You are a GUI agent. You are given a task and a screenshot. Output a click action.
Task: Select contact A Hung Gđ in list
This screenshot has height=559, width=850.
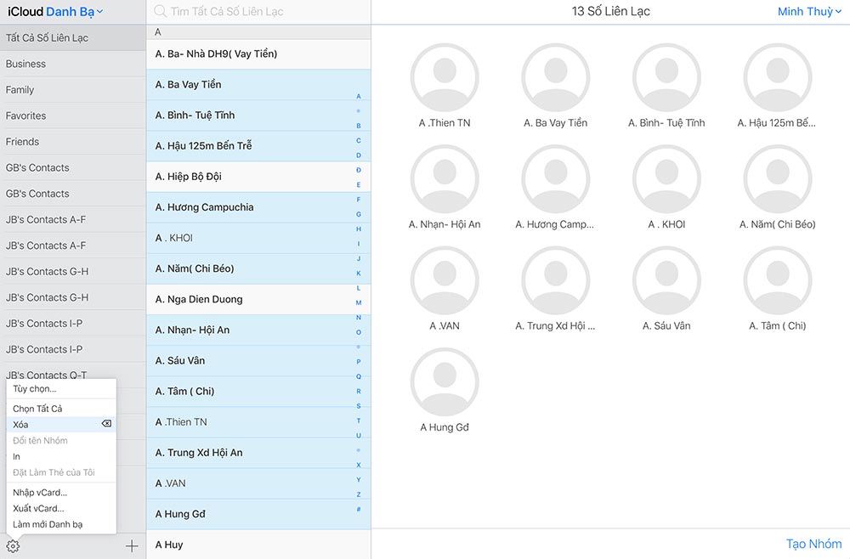(x=258, y=514)
